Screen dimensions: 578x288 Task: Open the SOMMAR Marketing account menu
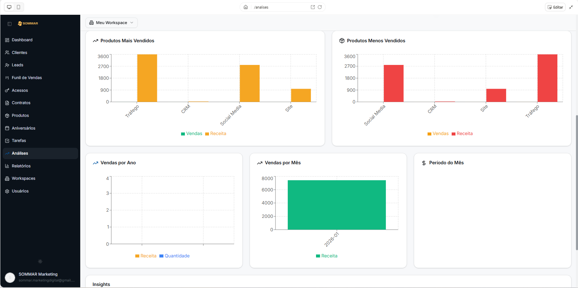coord(40,277)
